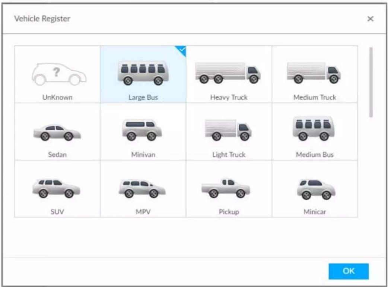Viewport: 388px width, 287px height.
Task: Click the SUV label
Action: click(x=57, y=212)
